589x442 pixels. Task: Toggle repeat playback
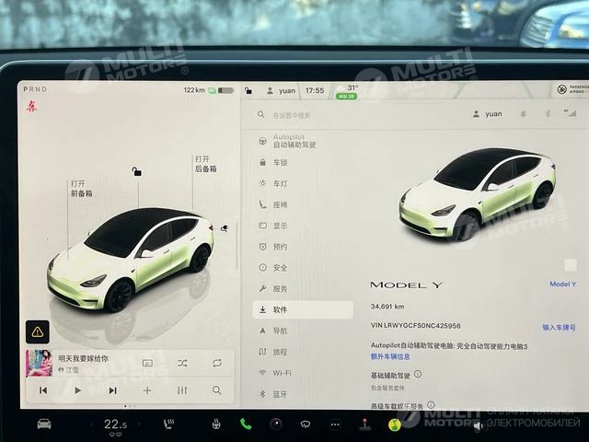coord(217,363)
